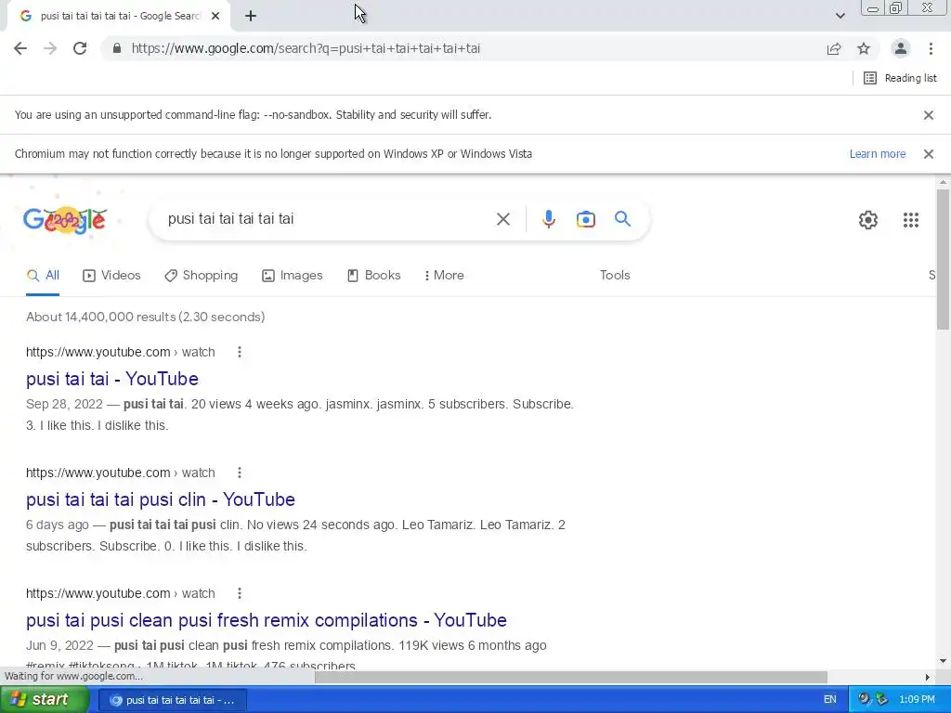Expand the More search categories
The width and height of the screenshot is (951, 713).
[x=444, y=275]
